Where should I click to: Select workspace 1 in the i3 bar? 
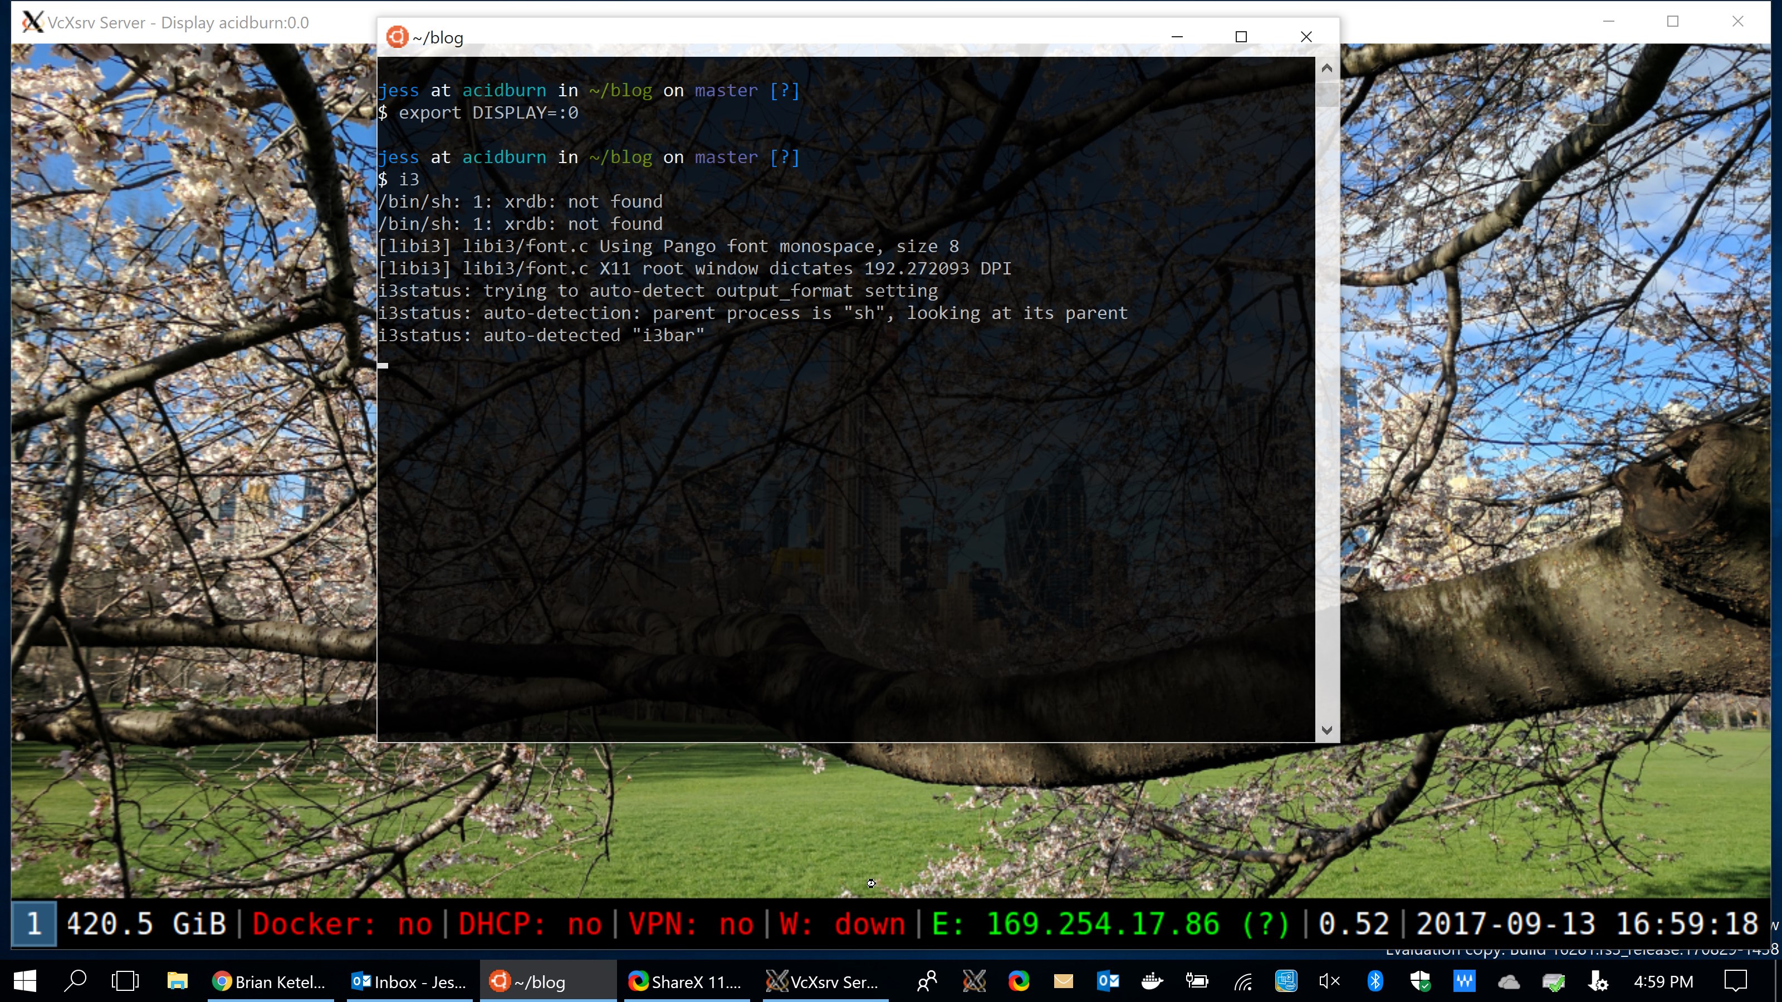tap(34, 923)
